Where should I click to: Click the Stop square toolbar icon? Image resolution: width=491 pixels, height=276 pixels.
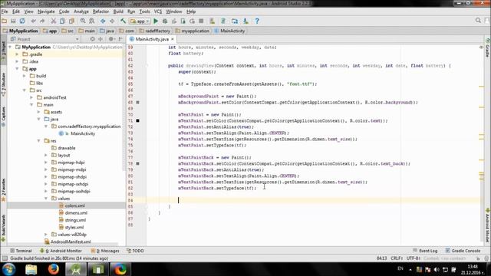pyautogui.click(x=201, y=21)
